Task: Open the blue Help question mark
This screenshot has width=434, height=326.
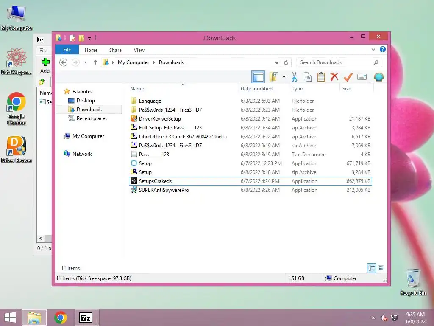Action: 383,49
